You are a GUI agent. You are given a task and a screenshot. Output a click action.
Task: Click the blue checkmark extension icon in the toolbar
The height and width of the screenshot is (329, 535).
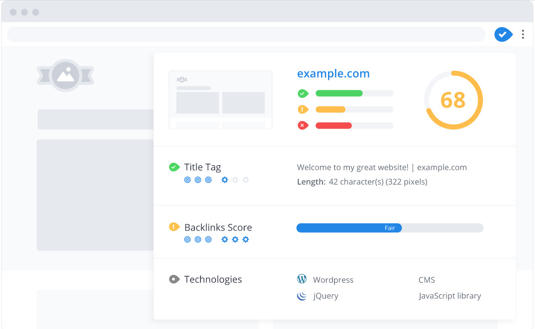(503, 34)
